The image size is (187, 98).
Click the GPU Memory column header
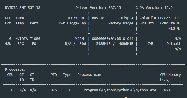[170, 75]
